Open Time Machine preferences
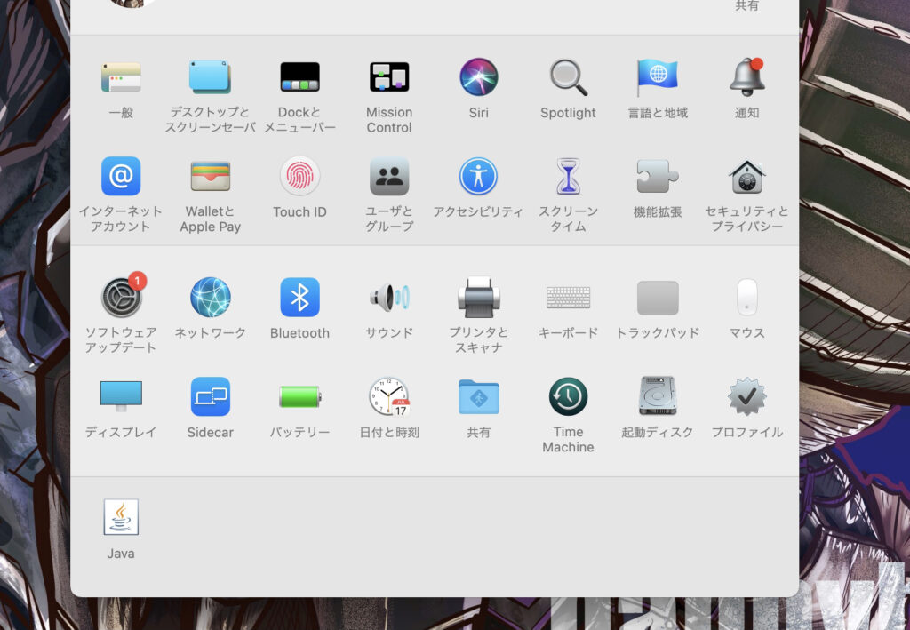Image resolution: width=910 pixels, height=630 pixels. tap(568, 396)
